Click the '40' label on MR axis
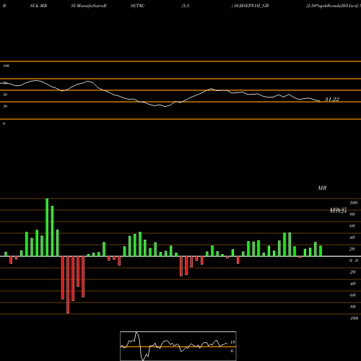Screen dimensions: 361x361 click(352, 238)
